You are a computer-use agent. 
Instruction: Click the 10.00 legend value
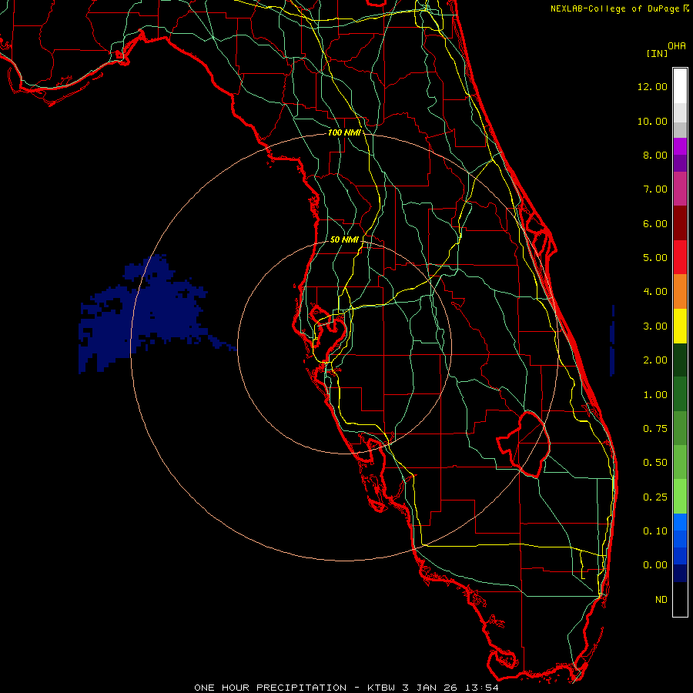[x=652, y=121]
